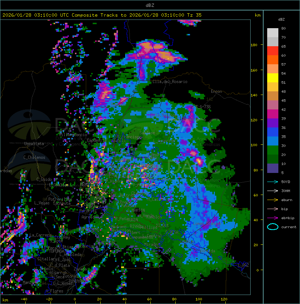Pick the purple swatch between 39 and 36
The height and width of the screenshot is (304, 300).
(x=273, y=123)
